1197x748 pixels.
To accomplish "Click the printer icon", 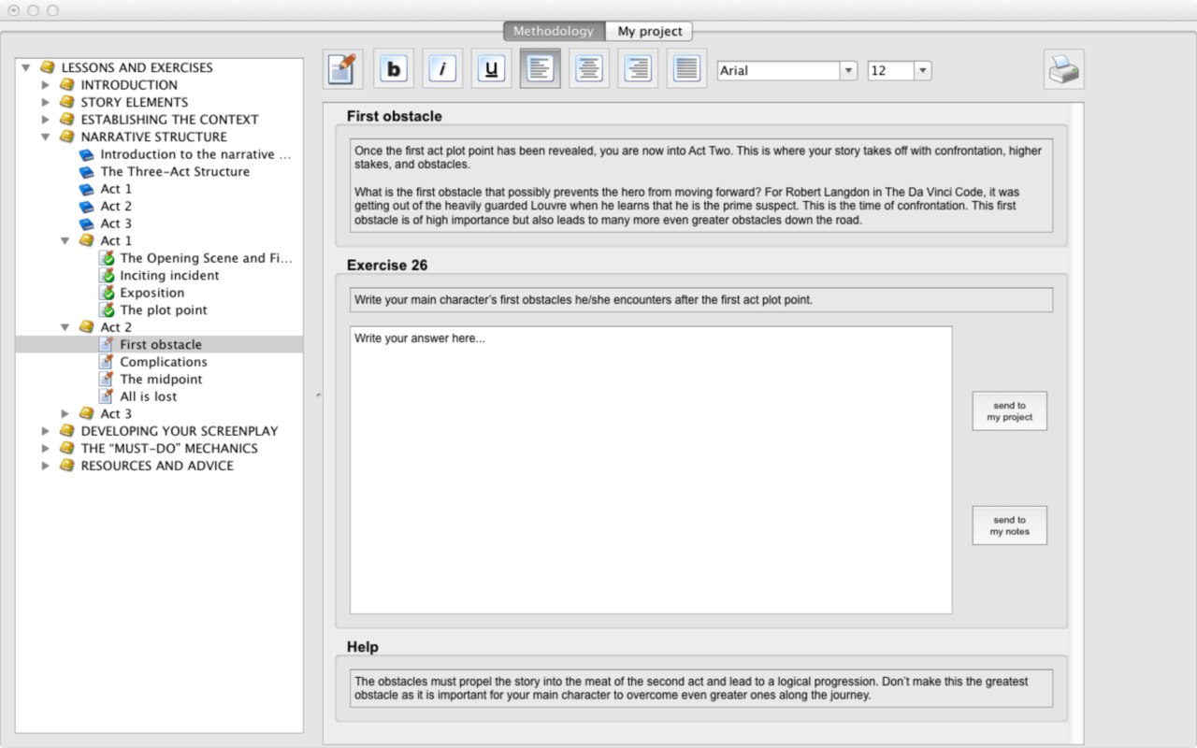I will coord(1064,69).
